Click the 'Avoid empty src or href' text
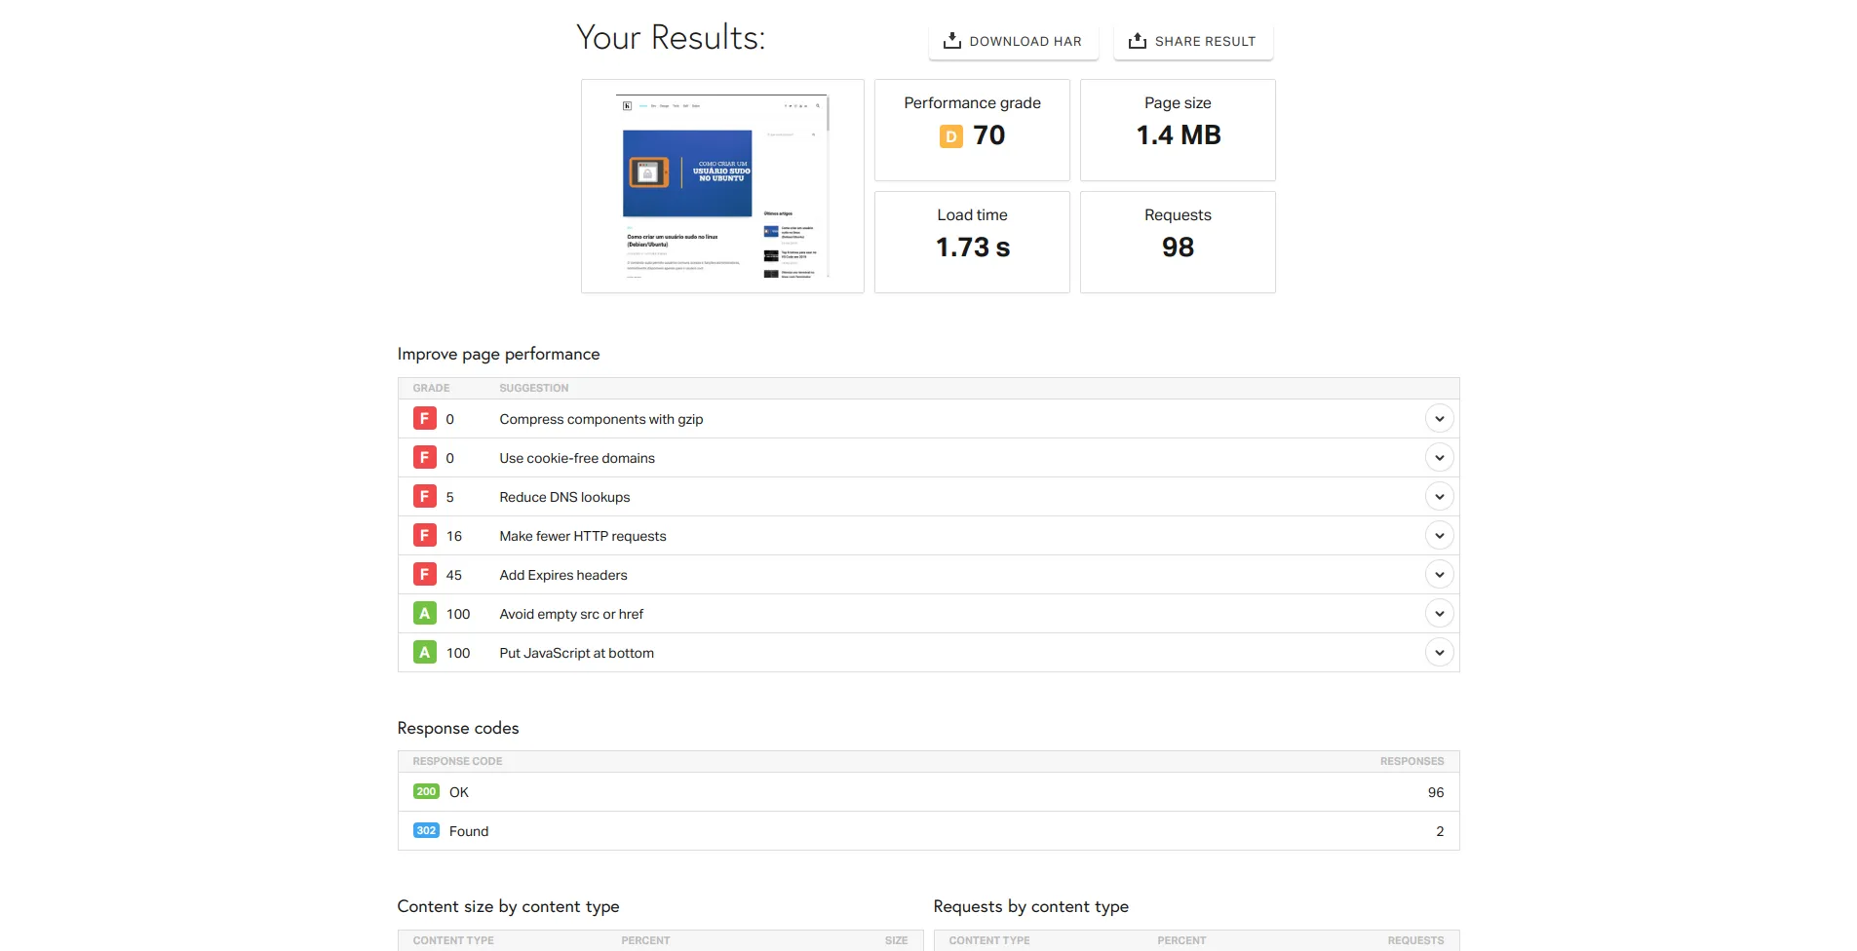The width and height of the screenshot is (1857, 951). click(571, 614)
